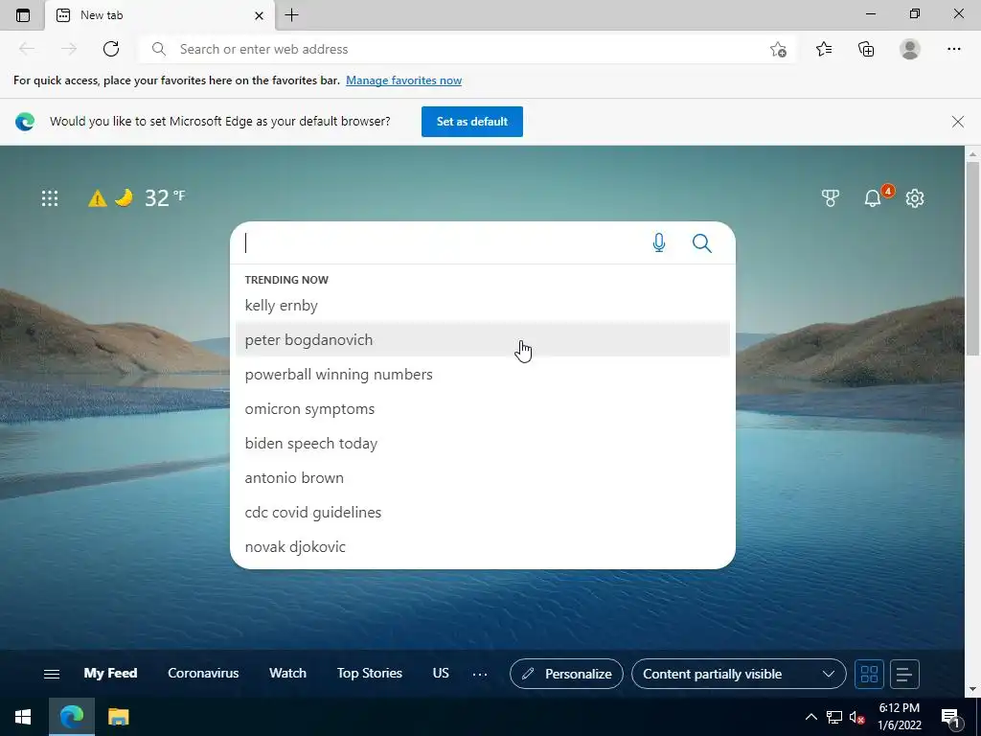This screenshot has height=736, width=981.
Task: Open weather showing 32 °F
Action: tap(165, 197)
